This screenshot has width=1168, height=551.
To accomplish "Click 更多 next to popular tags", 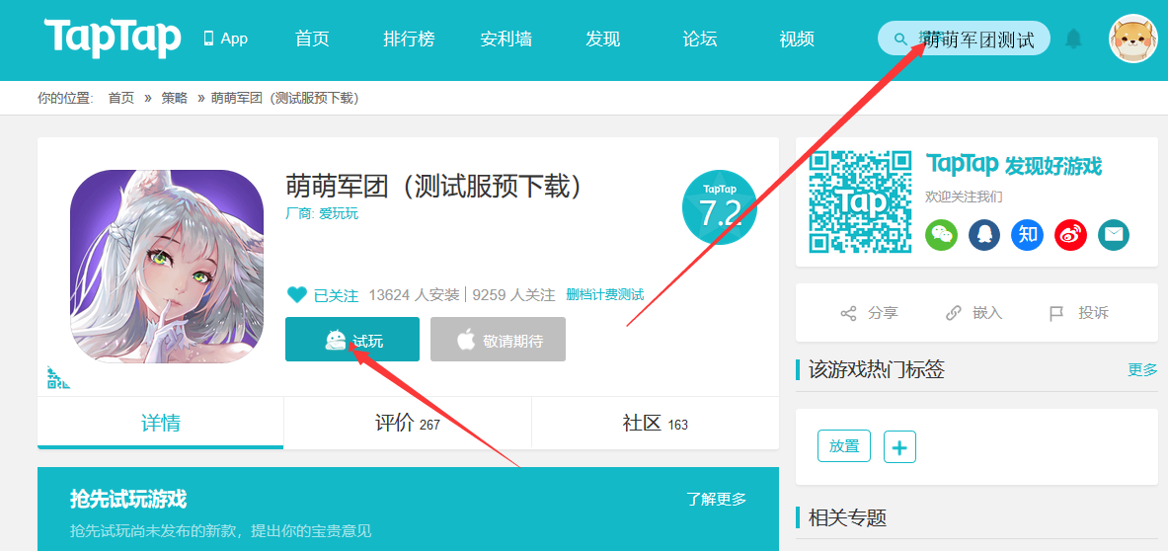I will point(1142,369).
